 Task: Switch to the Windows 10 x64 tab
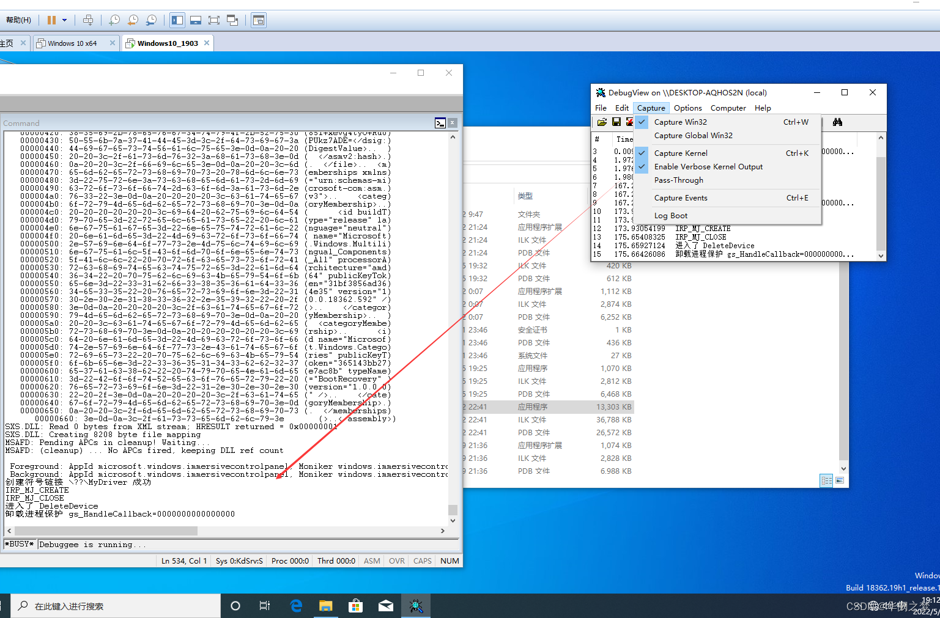[72, 43]
